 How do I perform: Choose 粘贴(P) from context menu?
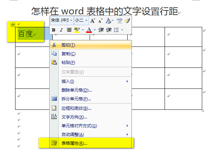(90, 63)
